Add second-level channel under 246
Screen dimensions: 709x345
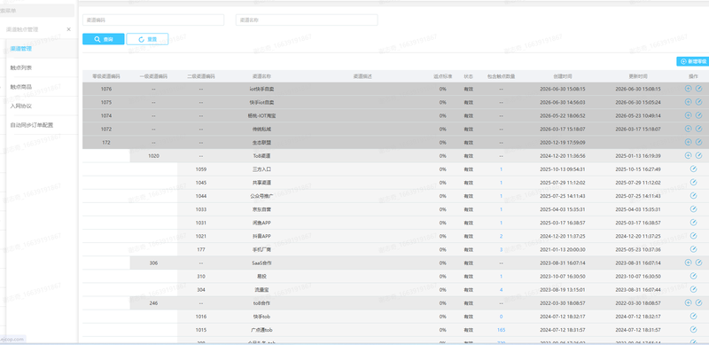point(689,302)
